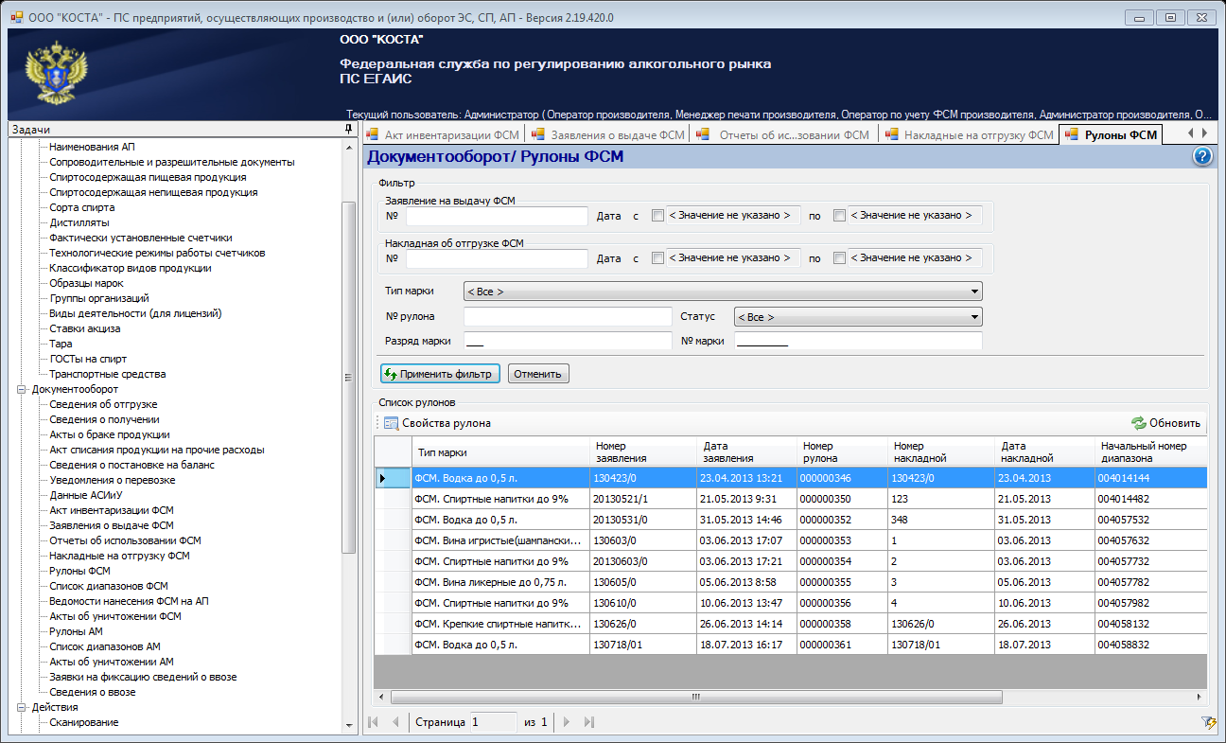
Task: Click the Применить фильтр button
Action: pos(441,374)
